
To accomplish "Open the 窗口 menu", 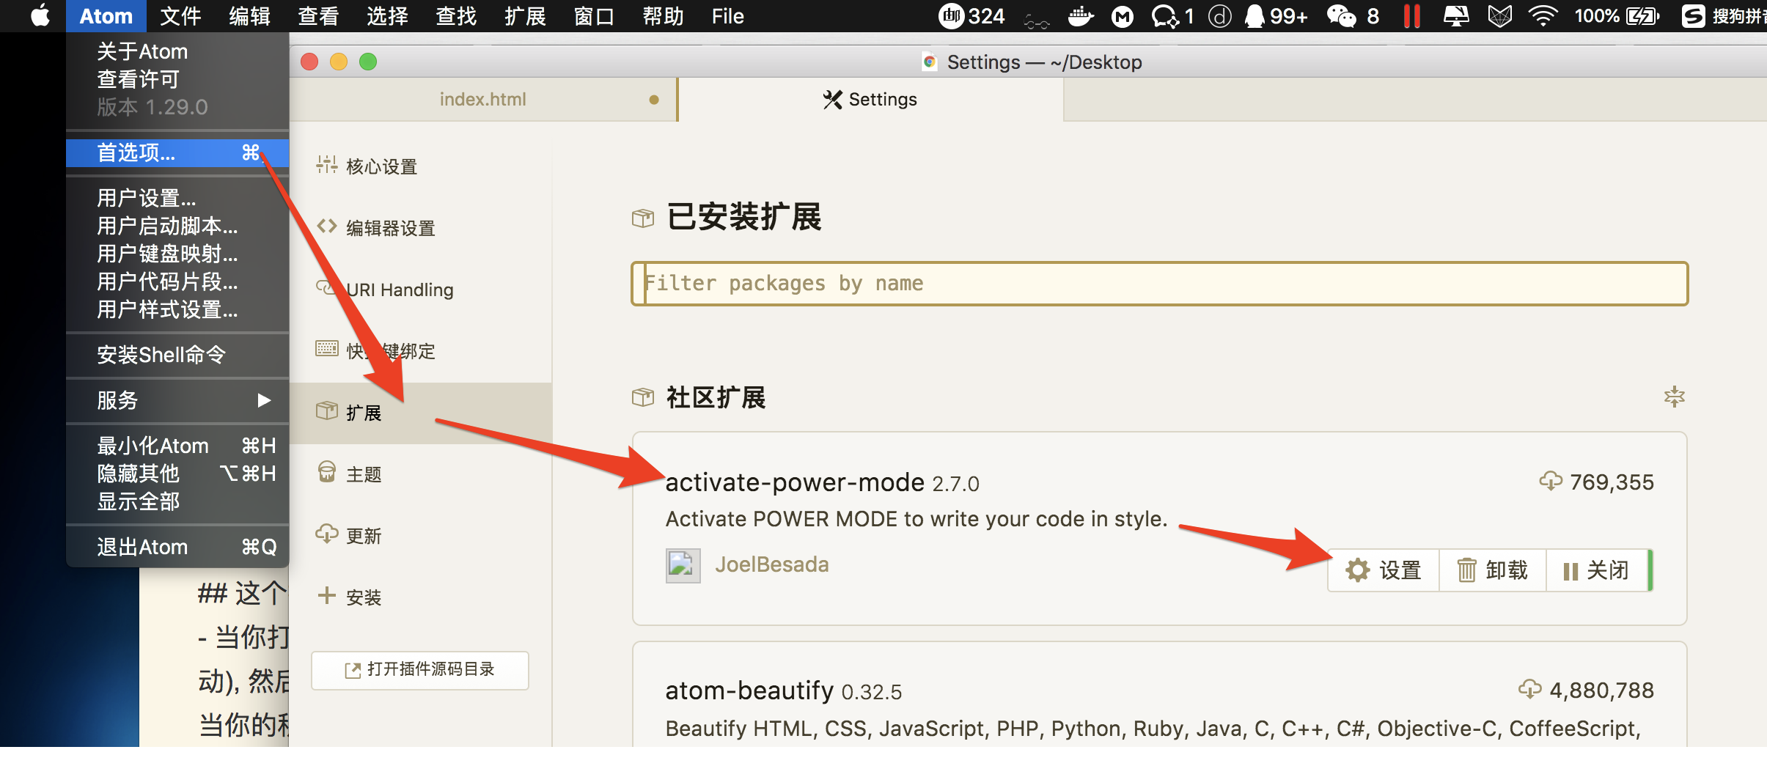I will click(x=594, y=15).
